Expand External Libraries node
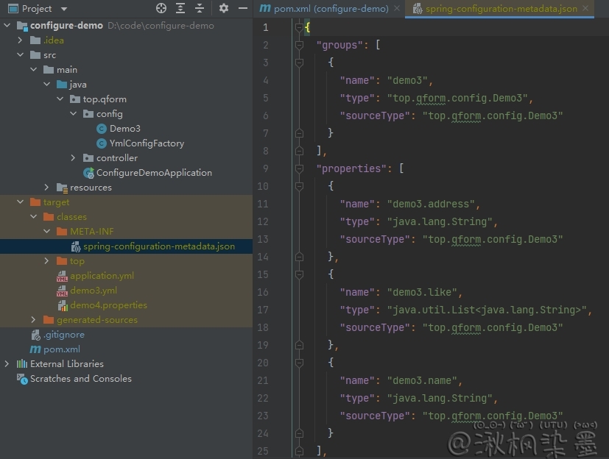 [x=7, y=364]
